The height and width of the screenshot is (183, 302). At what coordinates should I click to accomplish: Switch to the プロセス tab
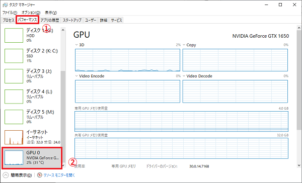[9, 20]
